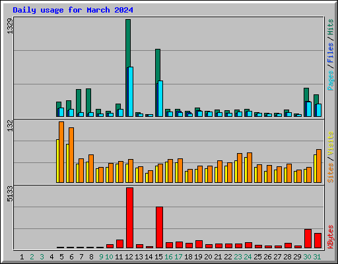Click day label 5 on the x-axis
Viewport: 338px width, 264px height.
(61, 257)
